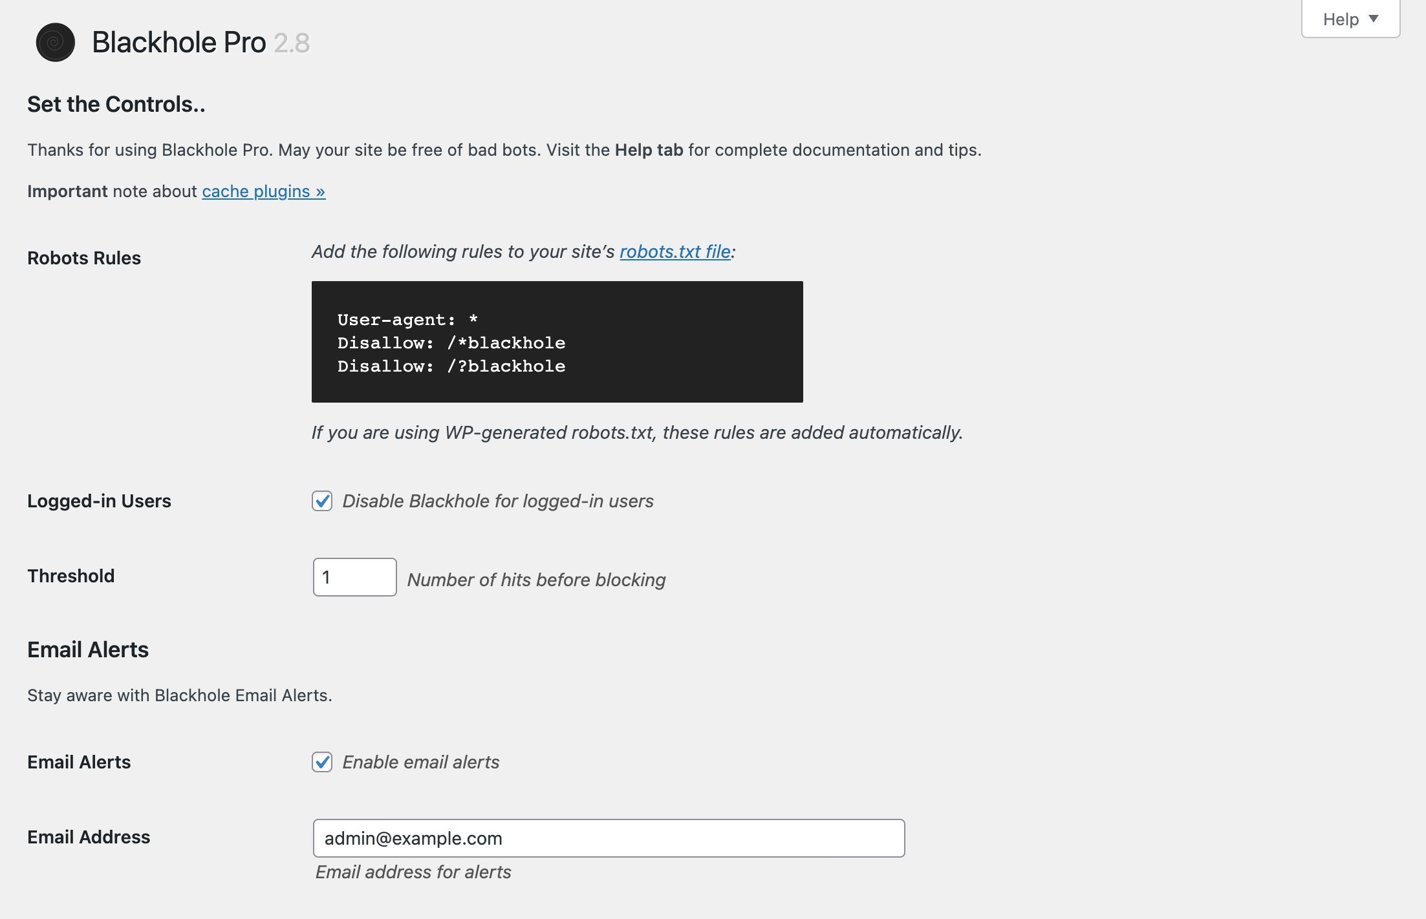1426x919 pixels.
Task: Select the dark robots rules code block
Action: (x=557, y=341)
